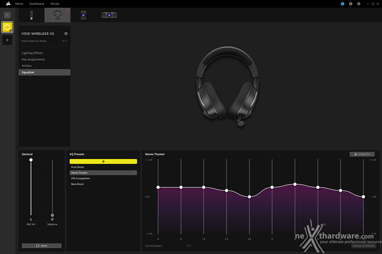Click the 125 Hz EQ slider handle
This screenshot has width=382, height=254.
click(204, 187)
